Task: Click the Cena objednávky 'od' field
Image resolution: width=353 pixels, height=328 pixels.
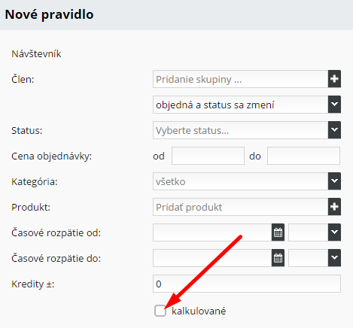Action: [208, 156]
